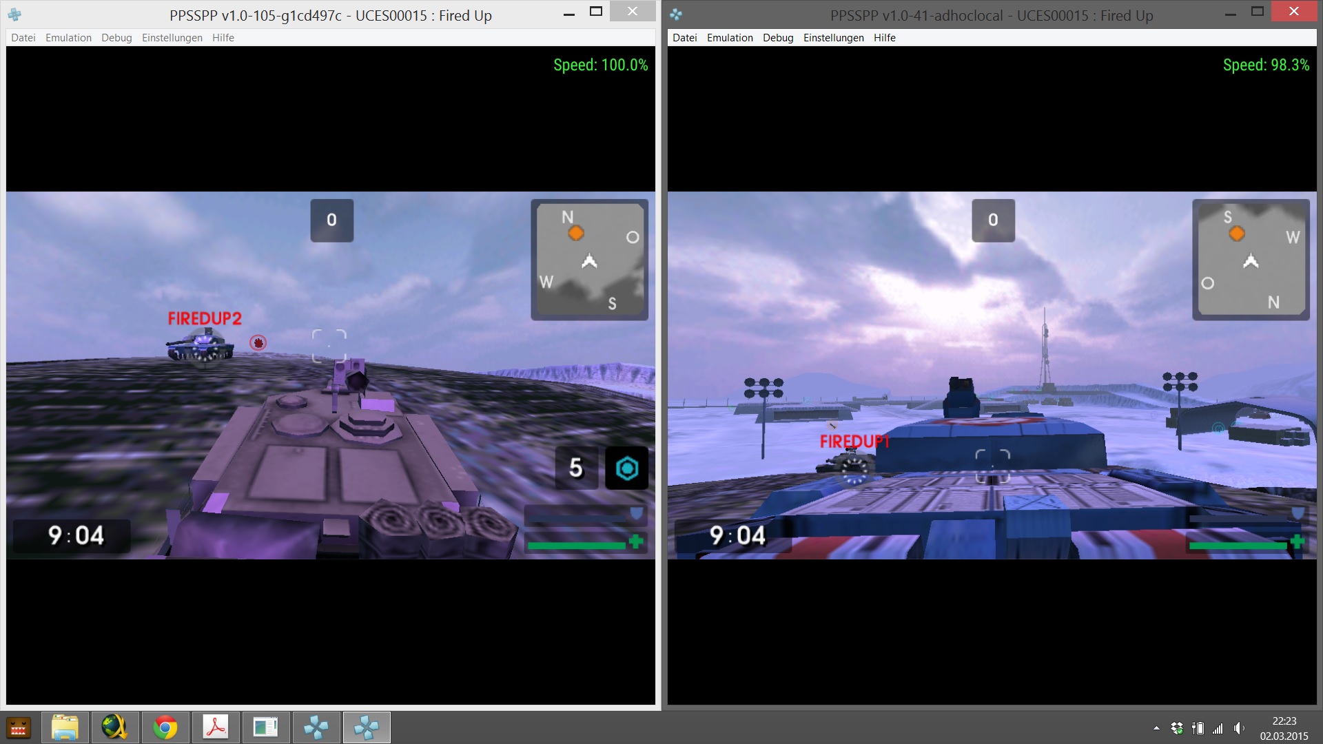Minimize the right PPSSPP window
The width and height of the screenshot is (1323, 744).
click(x=1231, y=14)
